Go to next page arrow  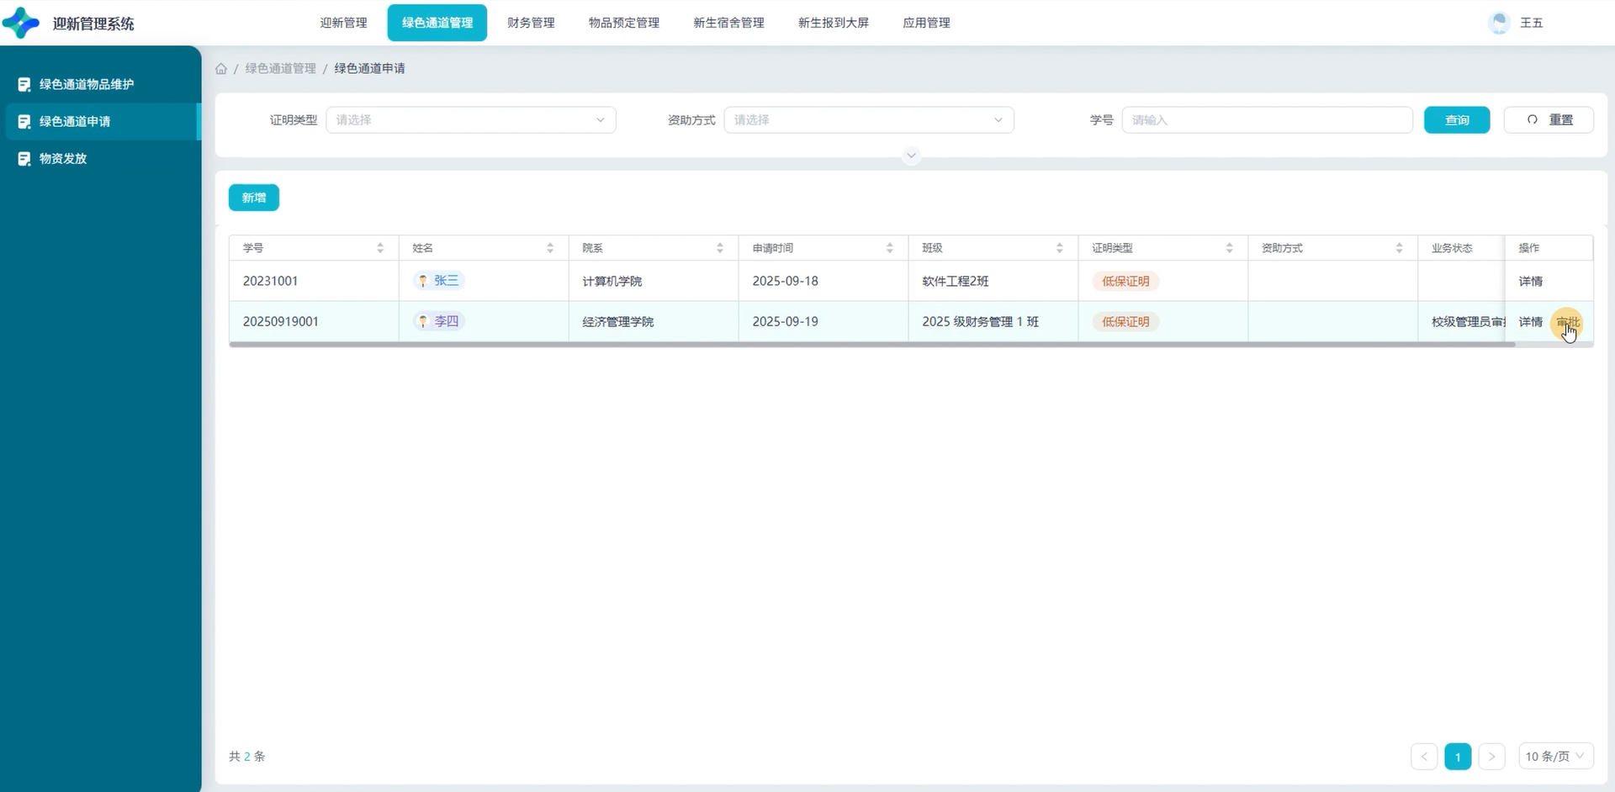tap(1491, 757)
